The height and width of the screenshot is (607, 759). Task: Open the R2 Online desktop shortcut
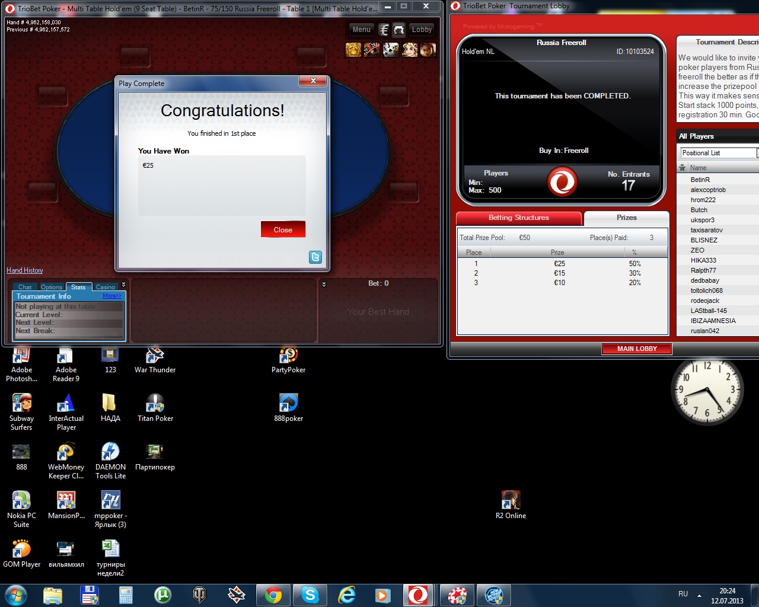(x=511, y=506)
